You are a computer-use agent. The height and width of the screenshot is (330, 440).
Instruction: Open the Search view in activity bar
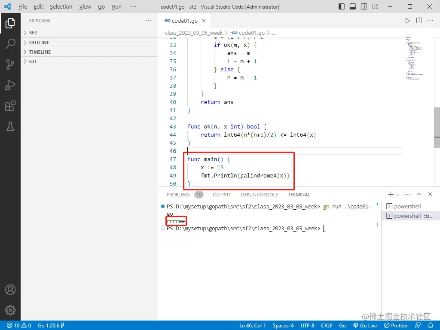10,43
